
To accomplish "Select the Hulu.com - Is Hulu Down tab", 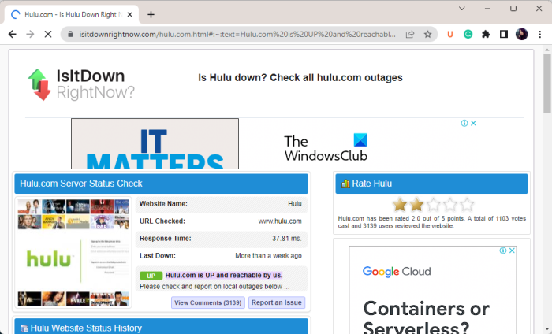I will [x=73, y=14].
